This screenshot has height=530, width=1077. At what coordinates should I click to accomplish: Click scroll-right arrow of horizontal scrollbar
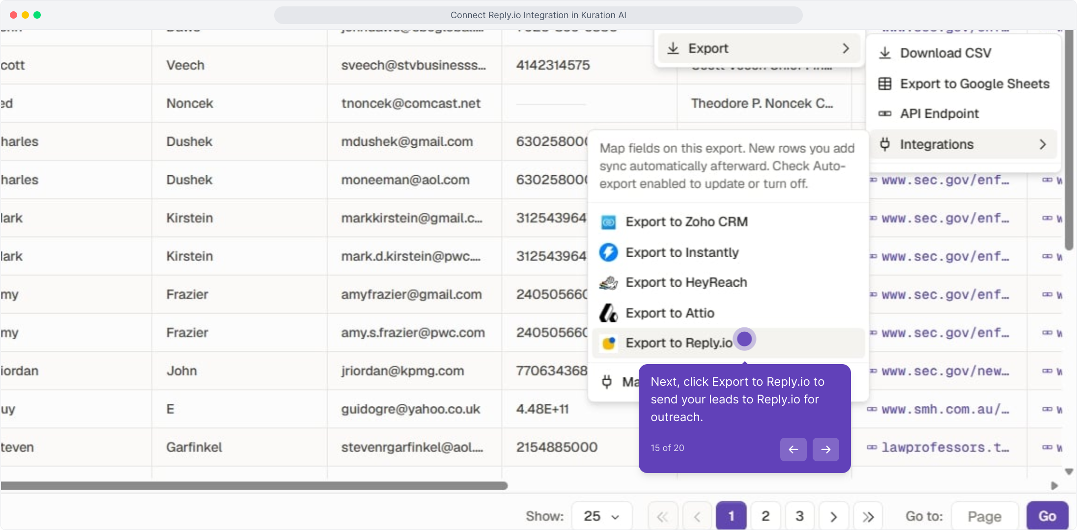tap(1054, 486)
